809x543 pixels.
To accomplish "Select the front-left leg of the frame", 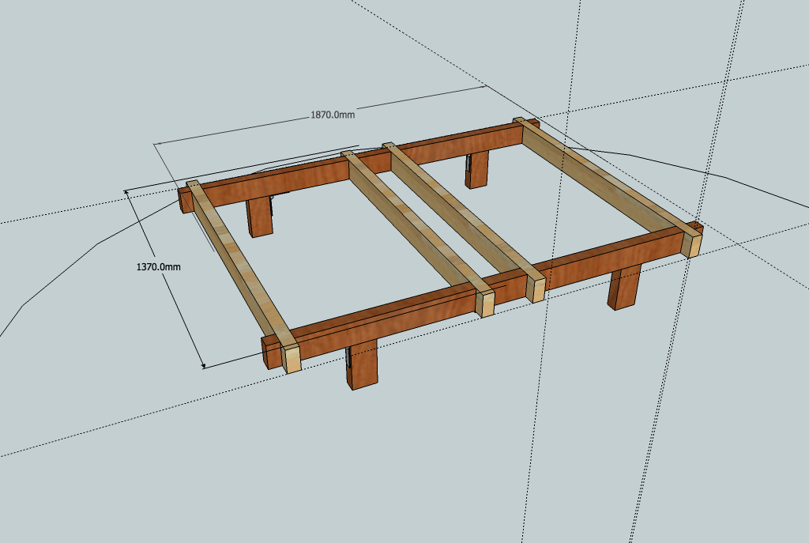I will 363,368.
